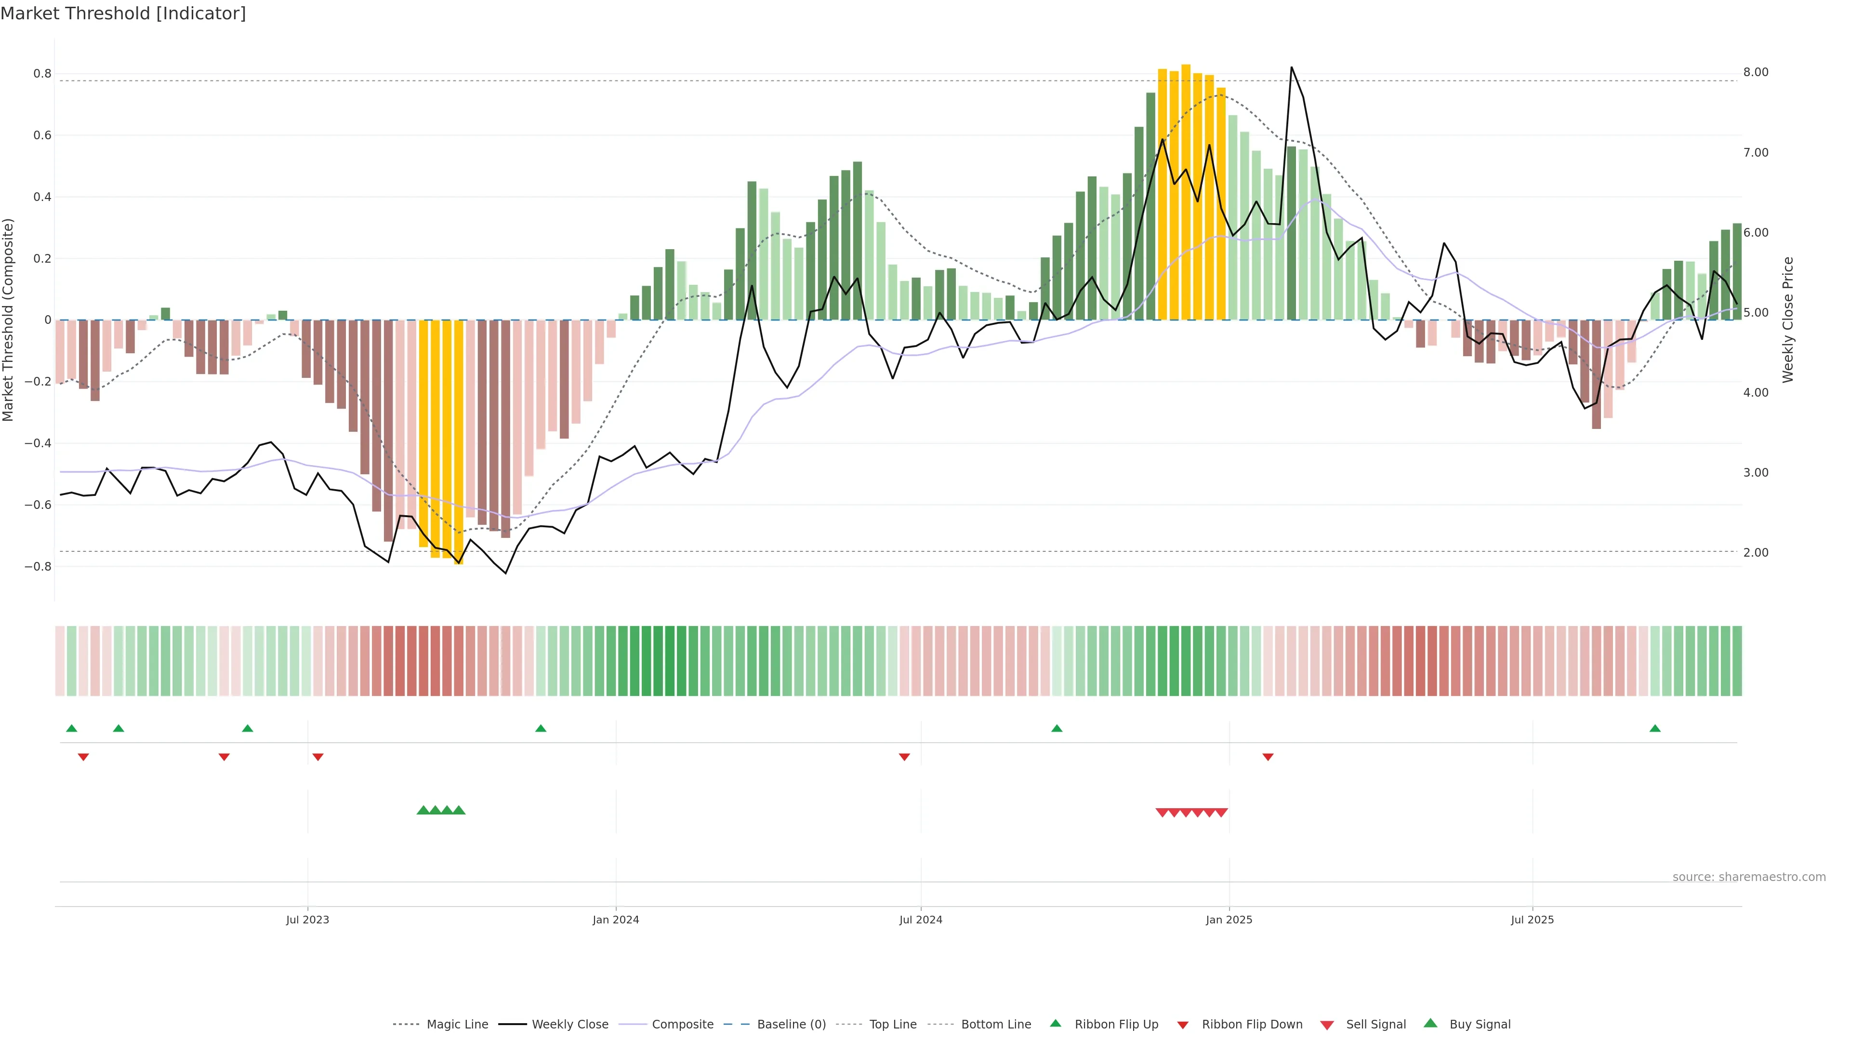Select the first green buy signal marker
Screen dimensions: 1850x1041
click(423, 810)
